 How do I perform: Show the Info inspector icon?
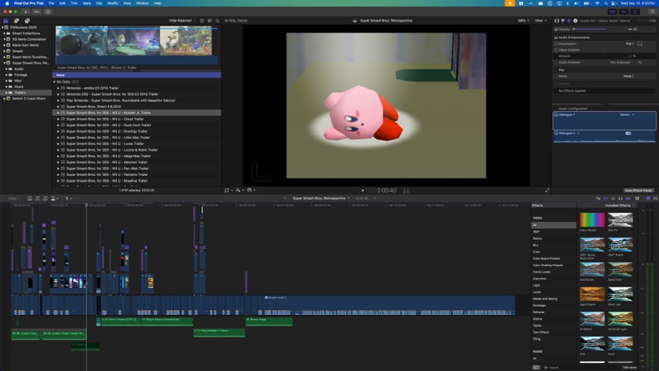(x=575, y=20)
